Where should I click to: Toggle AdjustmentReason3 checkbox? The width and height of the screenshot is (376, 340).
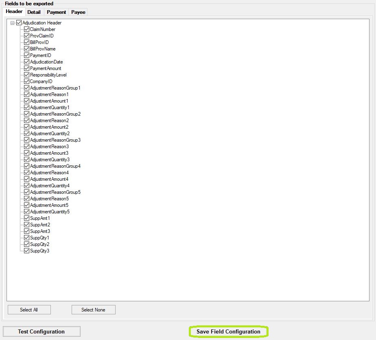click(26, 147)
